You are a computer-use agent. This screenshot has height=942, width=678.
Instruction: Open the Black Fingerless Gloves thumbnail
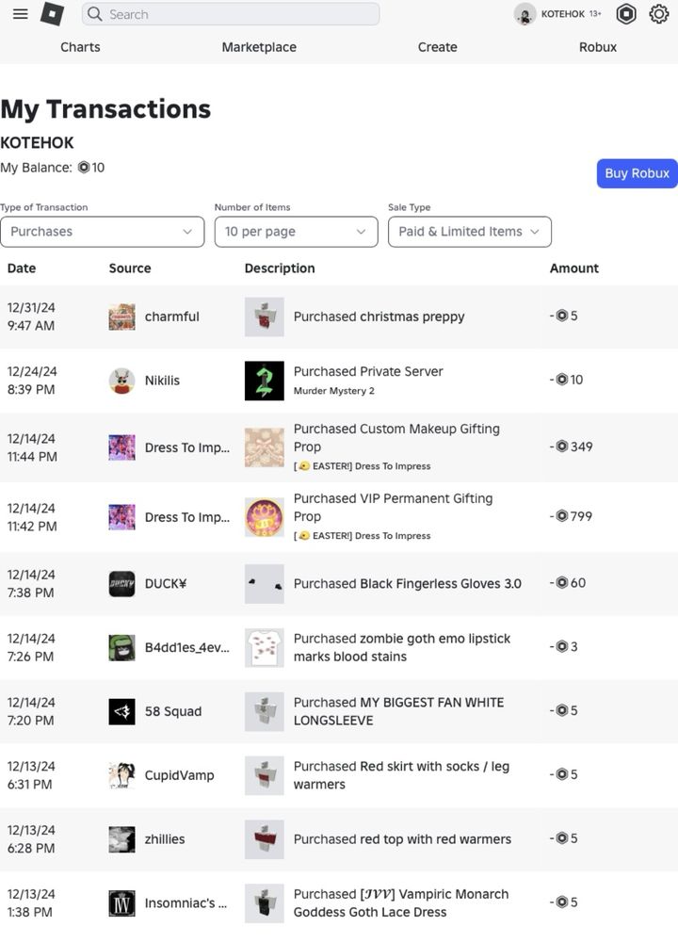pos(265,583)
